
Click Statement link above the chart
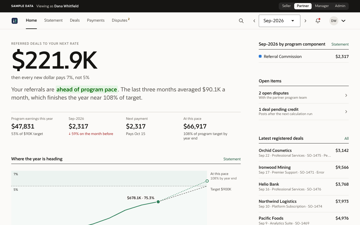(232, 159)
